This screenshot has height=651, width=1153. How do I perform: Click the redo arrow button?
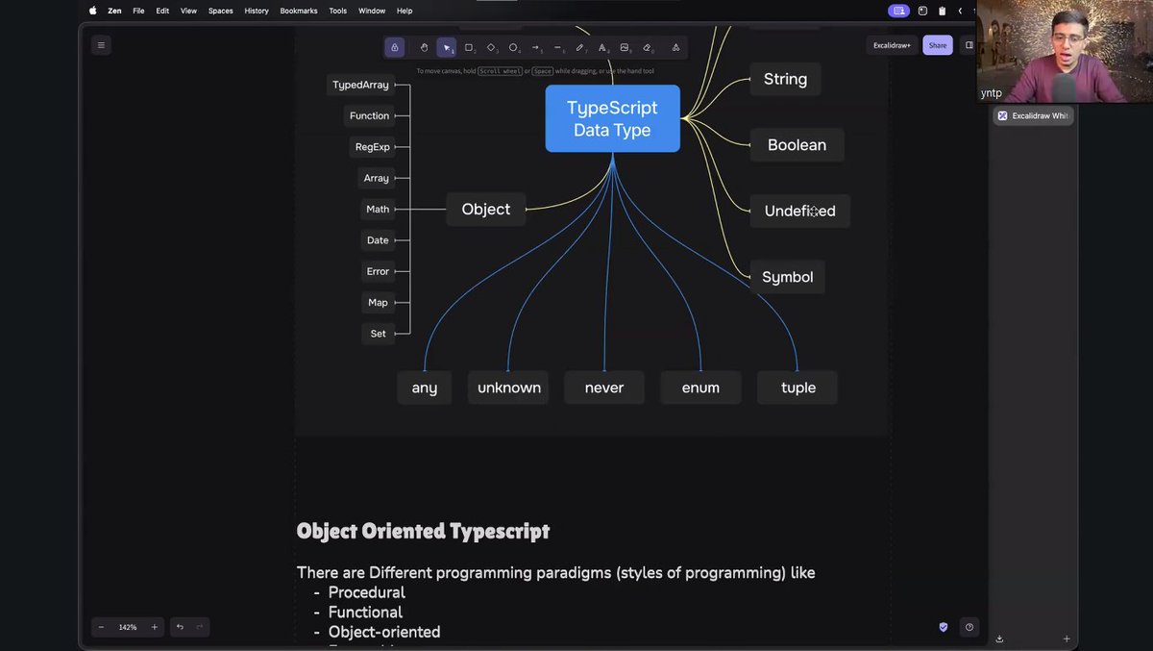(x=200, y=627)
